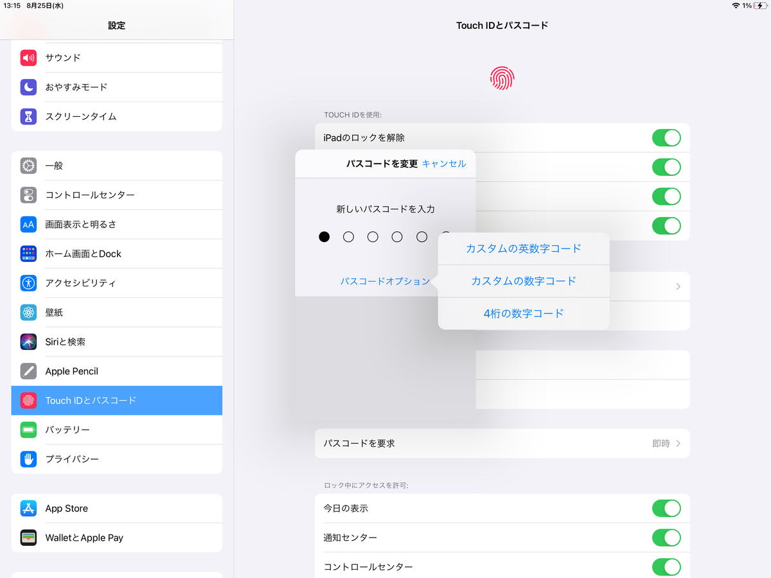Toggle lock-screen コントロールセンター switch
The width and height of the screenshot is (771, 578).
(x=666, y=567)
